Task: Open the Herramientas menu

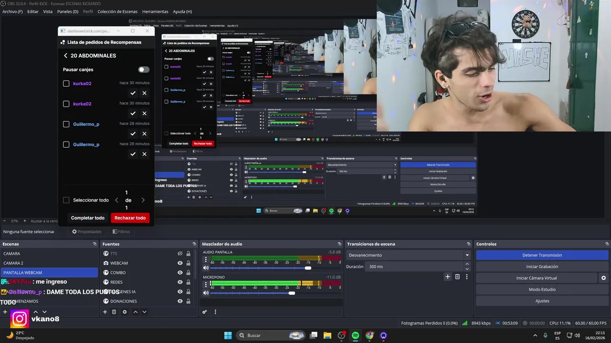Action: coord(155,11)
